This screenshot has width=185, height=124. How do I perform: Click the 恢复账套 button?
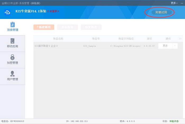(x=91, y=27)
